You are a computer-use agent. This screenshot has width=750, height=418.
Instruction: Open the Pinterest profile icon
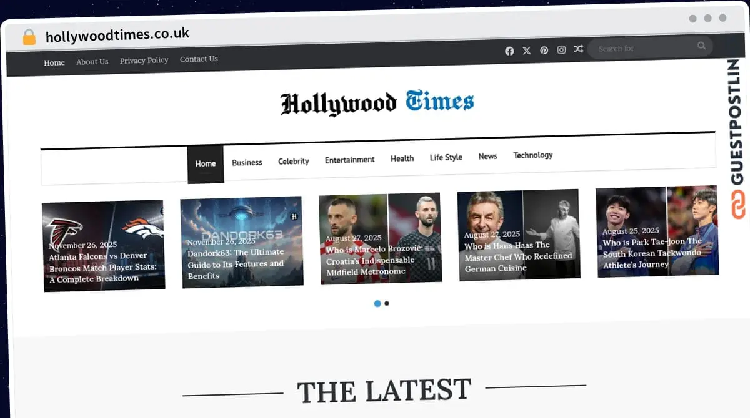point(544,51)
